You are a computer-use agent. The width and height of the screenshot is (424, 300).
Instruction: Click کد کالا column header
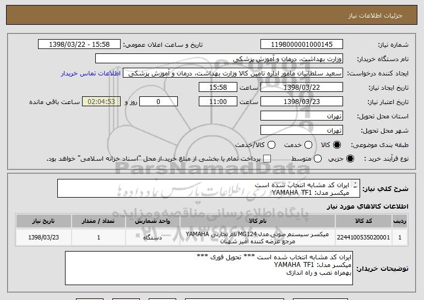(363, 221)
